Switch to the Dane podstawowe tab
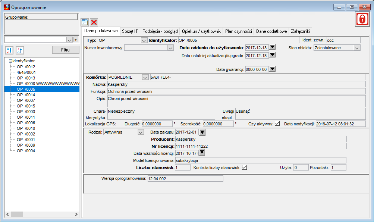374x222 pixels. [101, 31]
